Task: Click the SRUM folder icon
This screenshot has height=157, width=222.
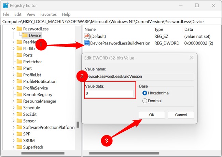Action: pyautogui.click(x=19, y=140)
